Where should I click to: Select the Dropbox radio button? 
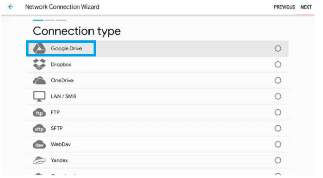pyautogui.click(x=278, y=65)
